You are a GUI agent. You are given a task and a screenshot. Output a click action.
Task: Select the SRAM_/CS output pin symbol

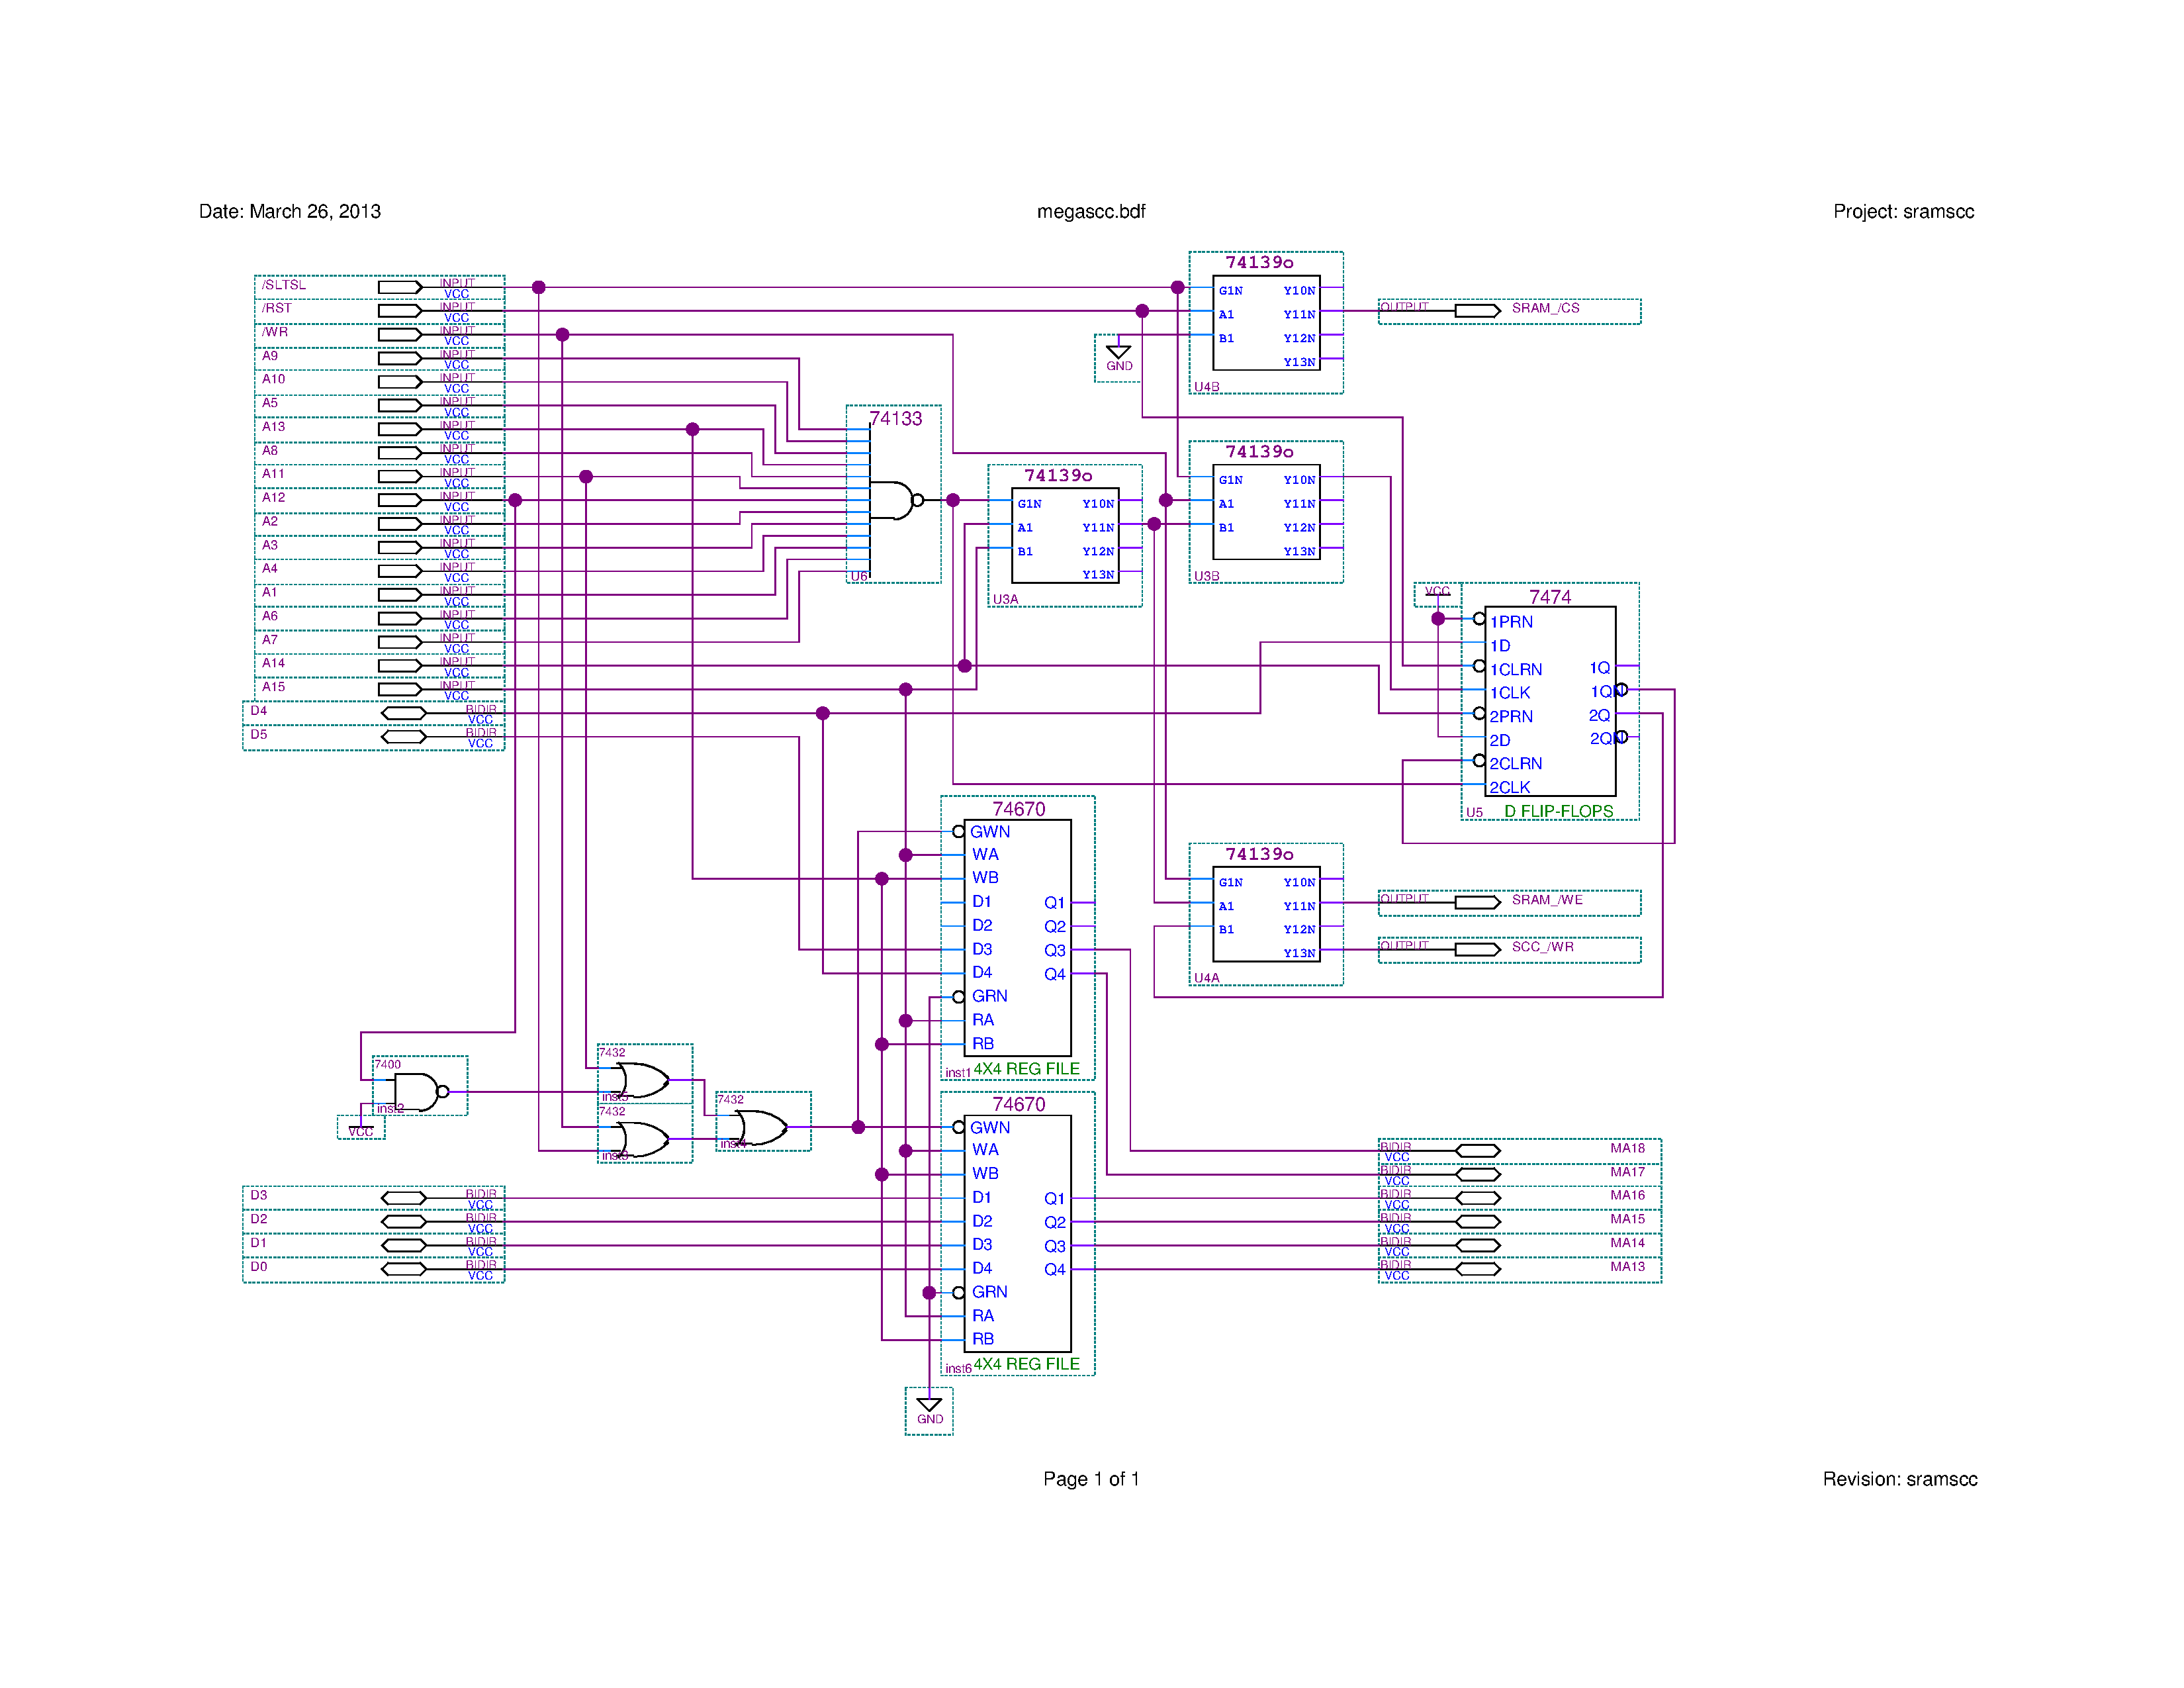click(x=1478, y=311)
